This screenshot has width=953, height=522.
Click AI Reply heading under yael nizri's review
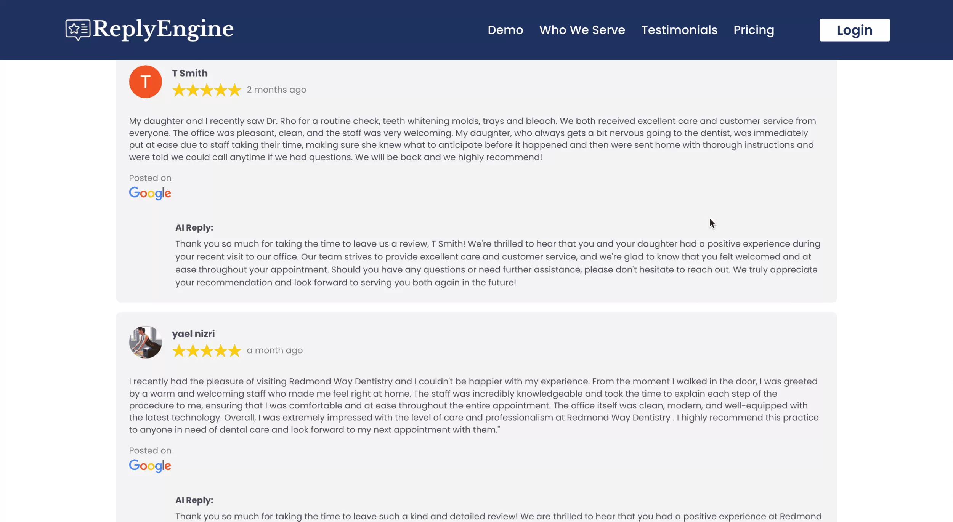tap(194, 500)
